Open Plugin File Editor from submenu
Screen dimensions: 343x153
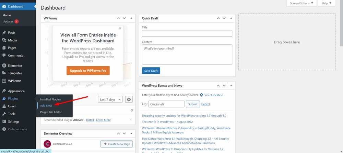pos(51,112)
